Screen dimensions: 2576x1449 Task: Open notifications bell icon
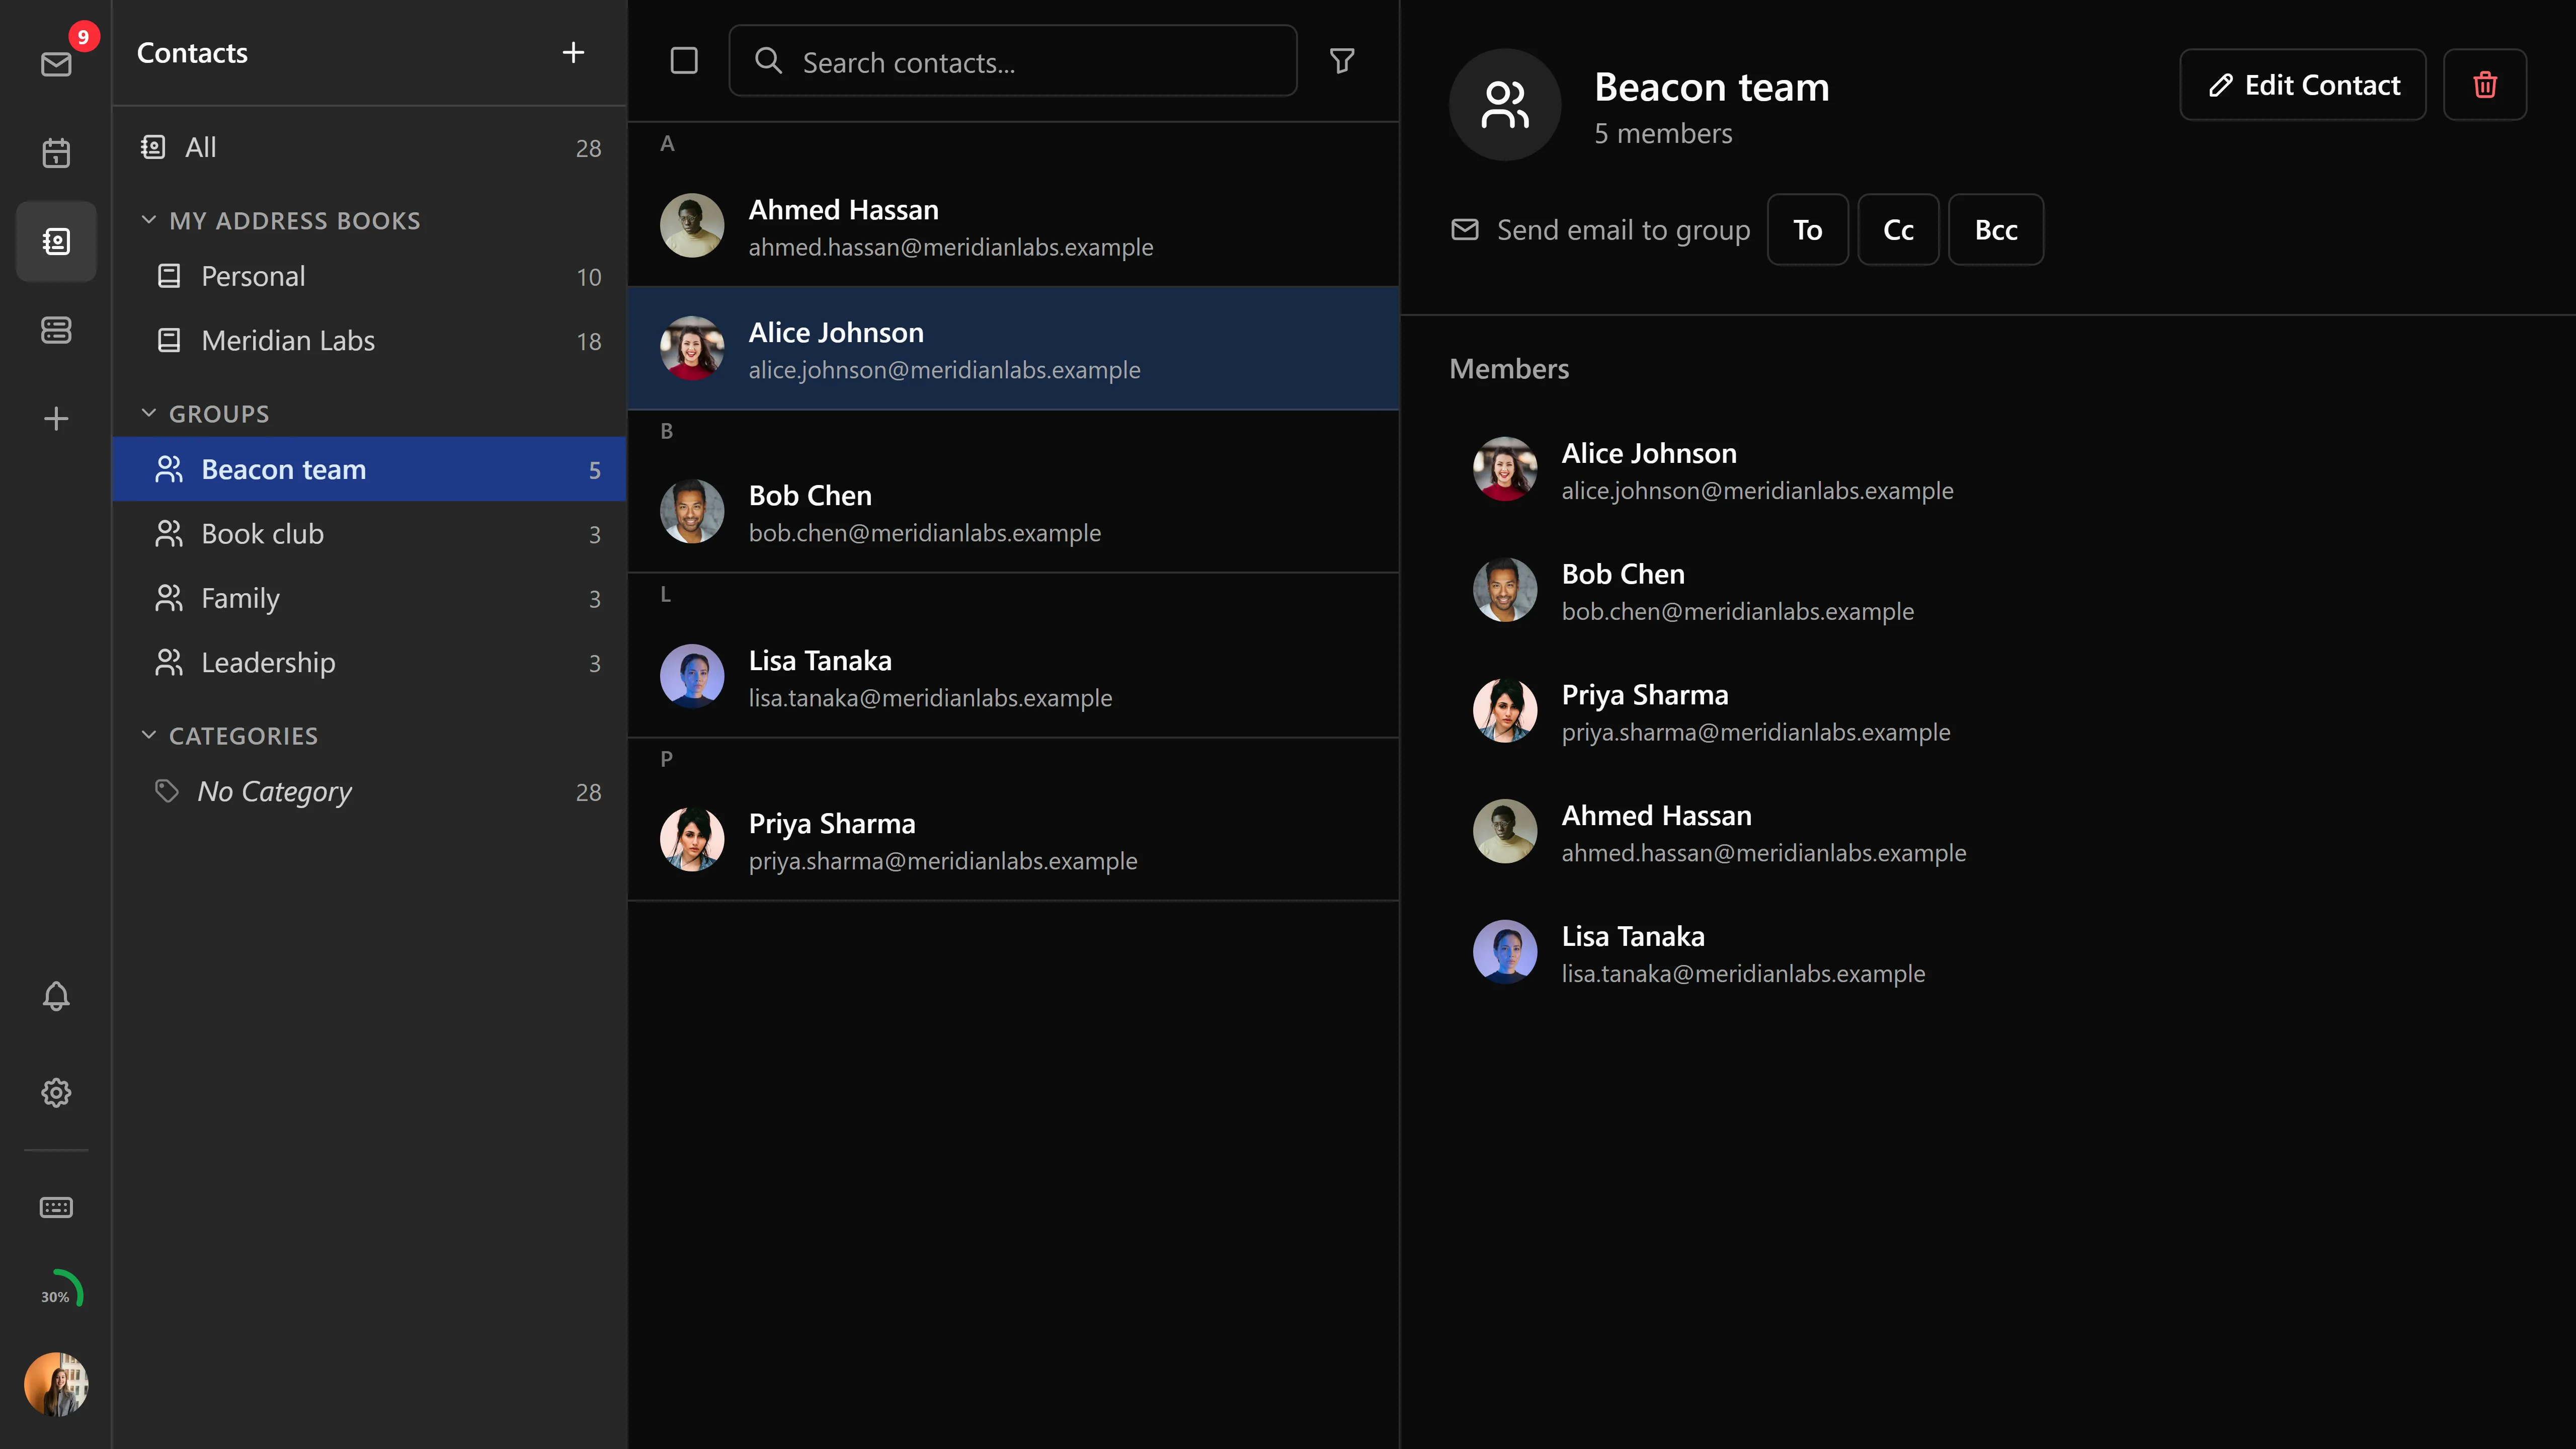click(56, 996)
